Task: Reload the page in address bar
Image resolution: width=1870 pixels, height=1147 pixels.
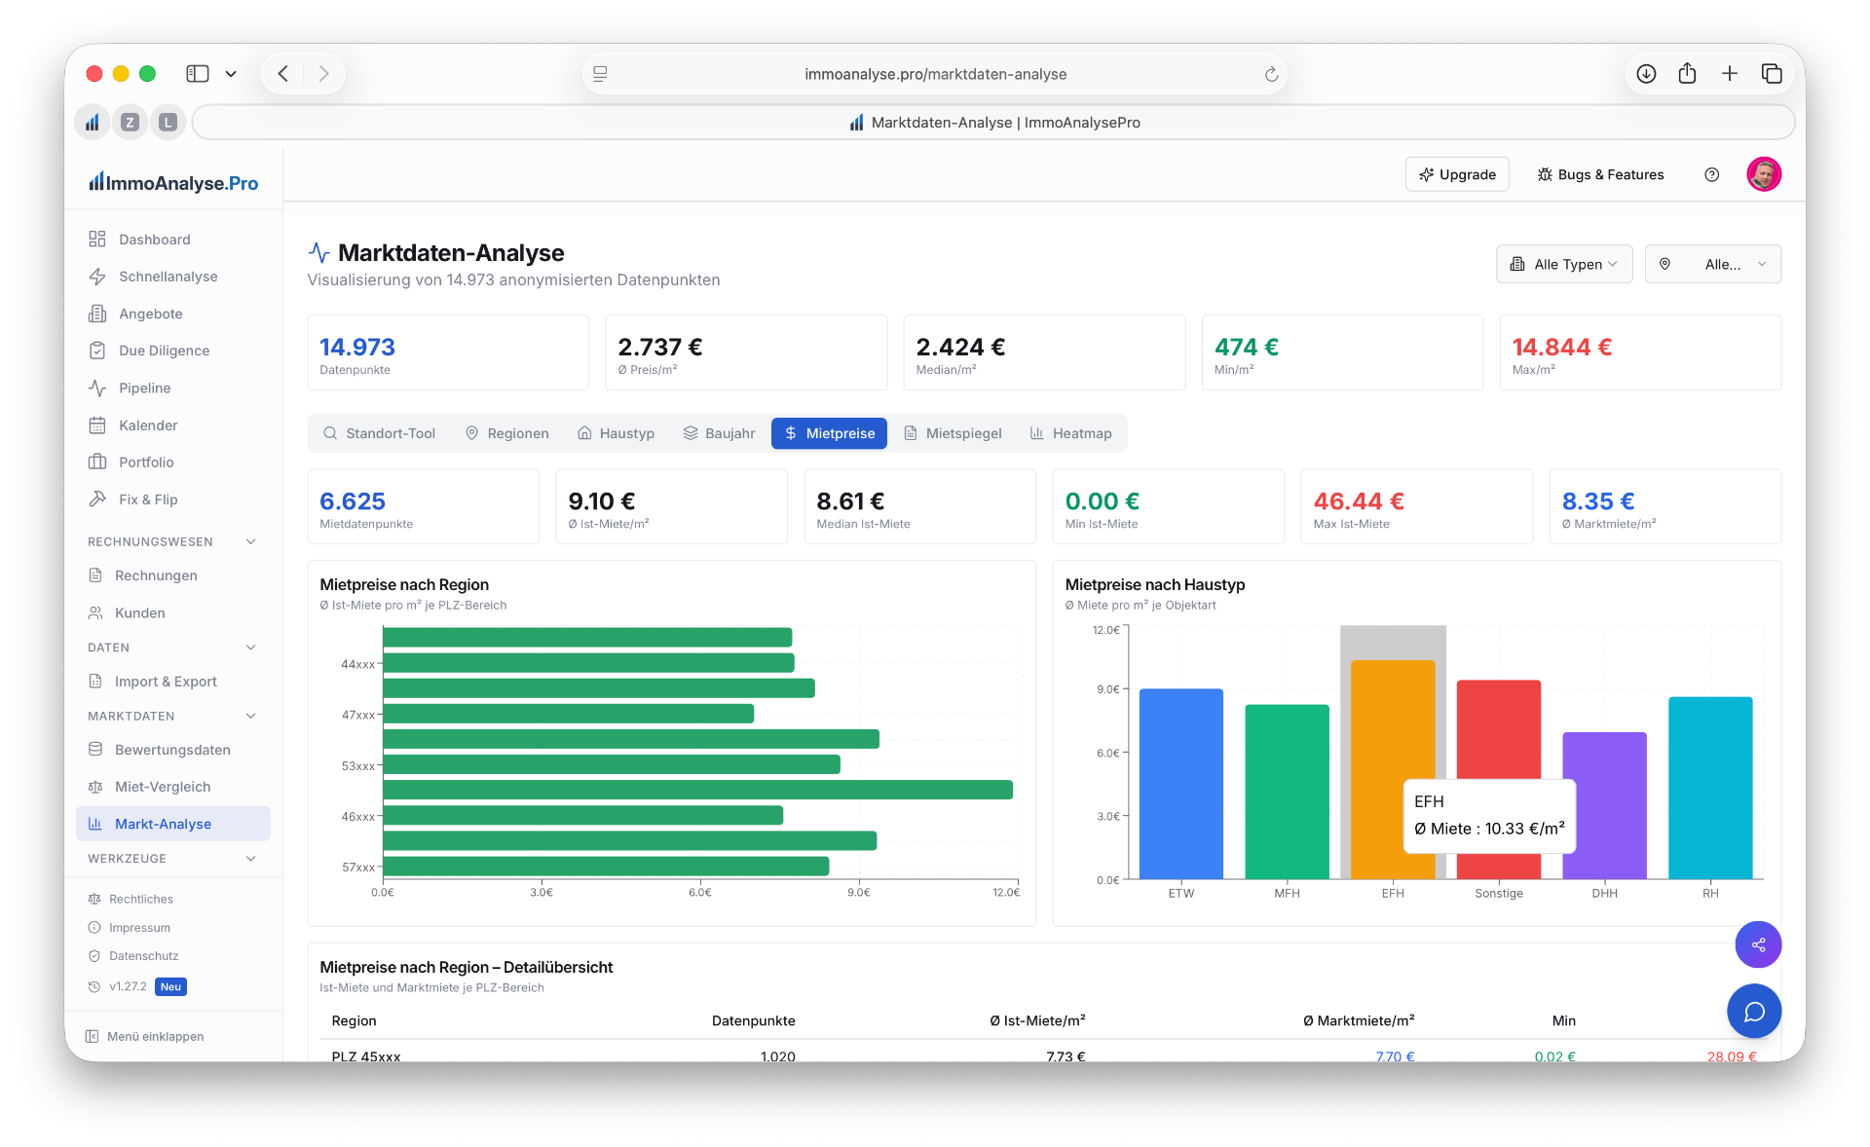Action: [x=1271, y=74]
